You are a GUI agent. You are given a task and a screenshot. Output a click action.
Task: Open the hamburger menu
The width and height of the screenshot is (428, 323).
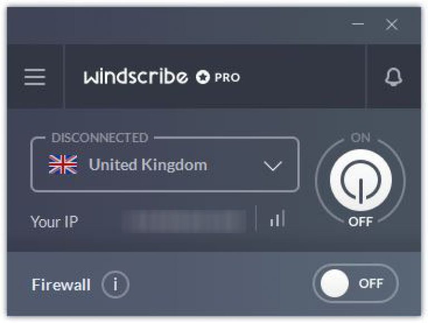click(x=35, y=77)
